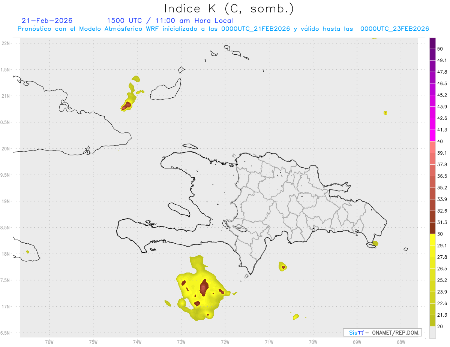Click the latitude axis label "18N"

pos(6,254)
